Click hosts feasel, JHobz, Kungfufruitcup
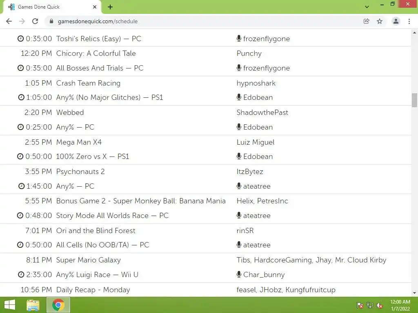The height and width of the screenshot is (313, 418). (x=286, y=290)
